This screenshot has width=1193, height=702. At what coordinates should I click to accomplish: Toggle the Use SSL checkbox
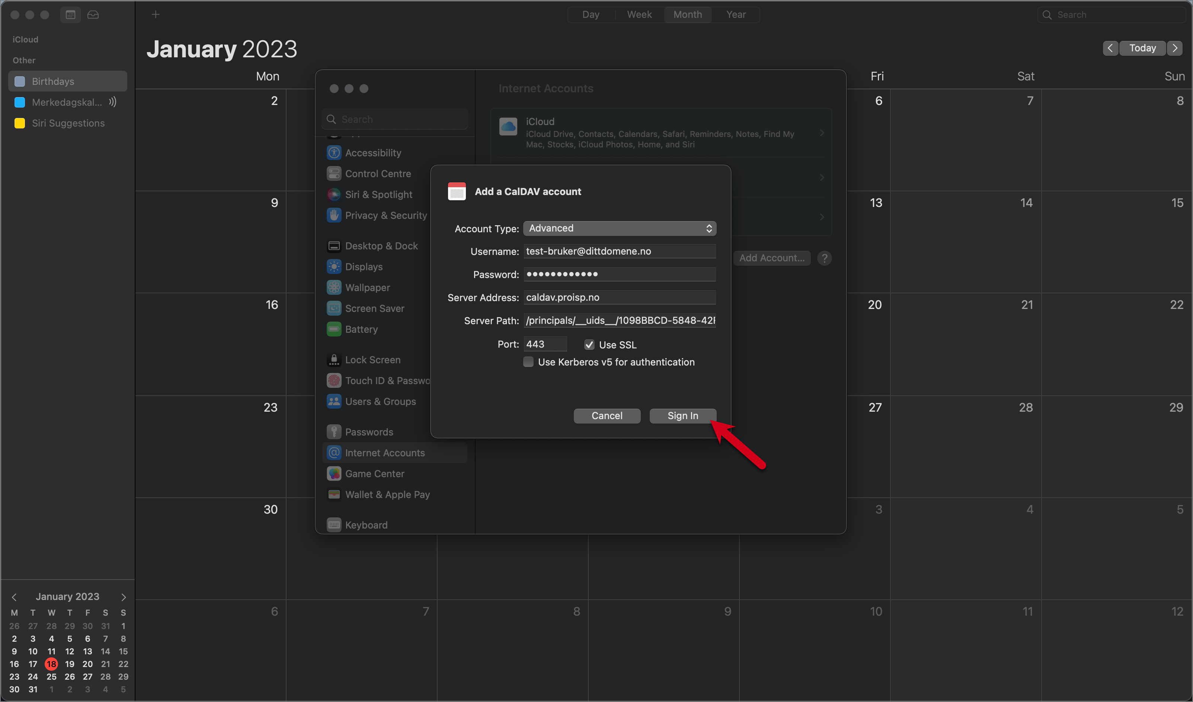pyautogui.click(x=589, y=345)
